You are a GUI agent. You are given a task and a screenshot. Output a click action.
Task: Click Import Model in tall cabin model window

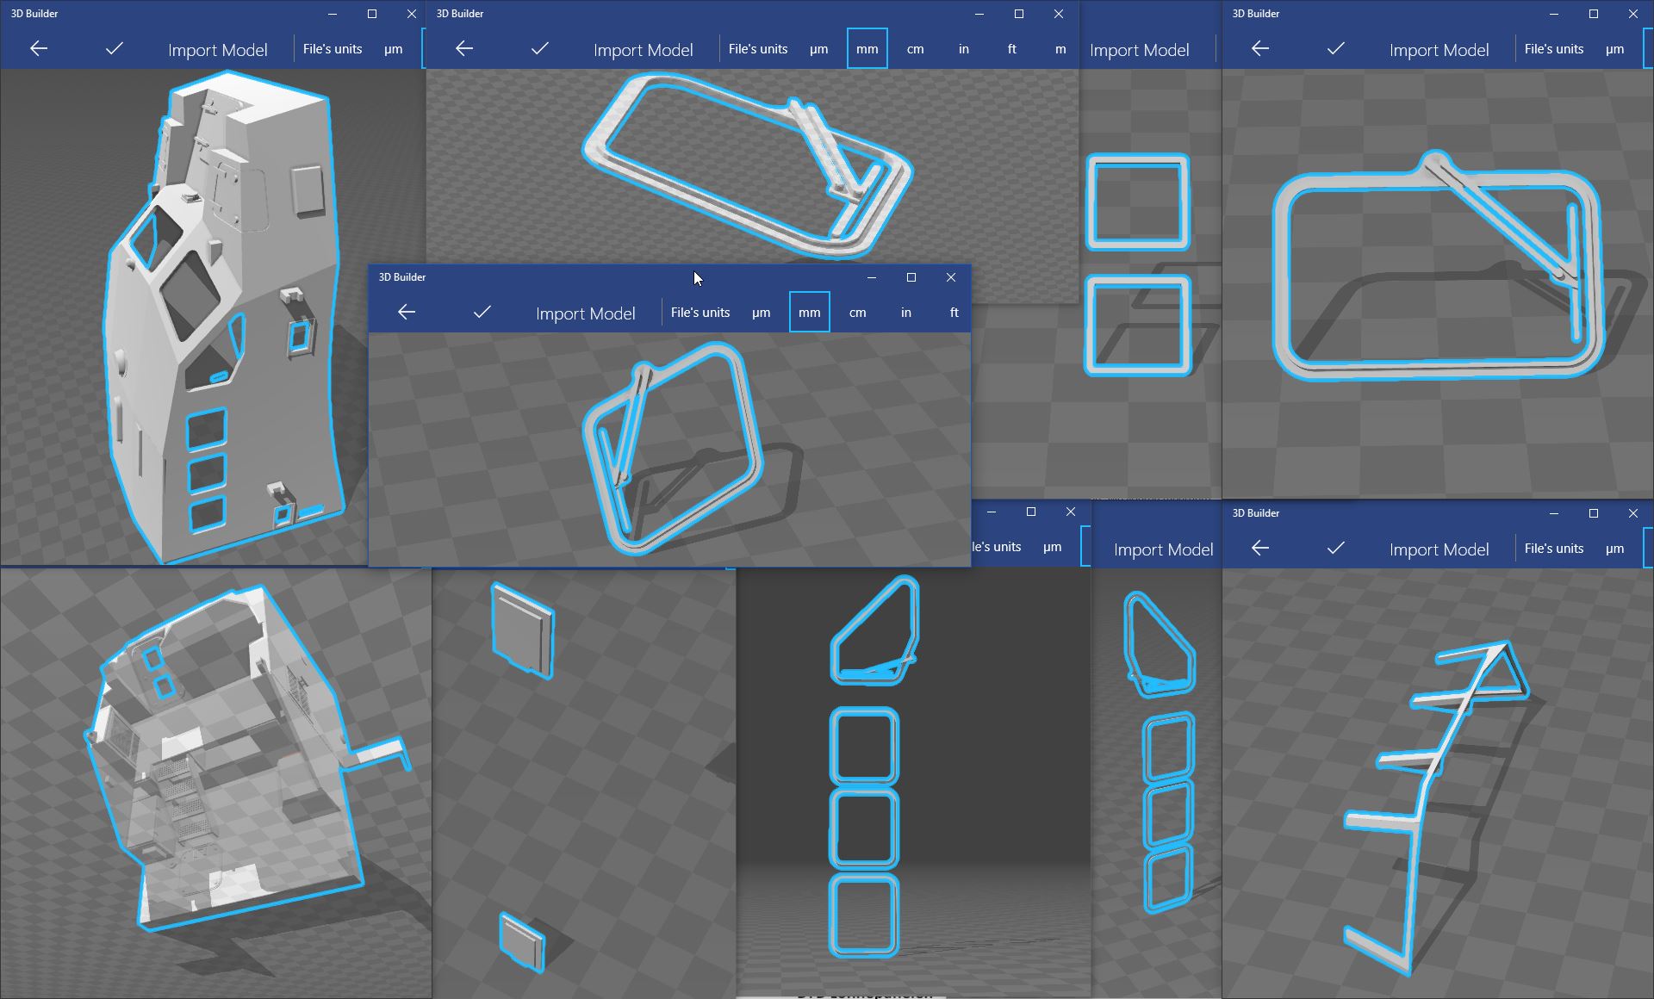tap(218, 50)
